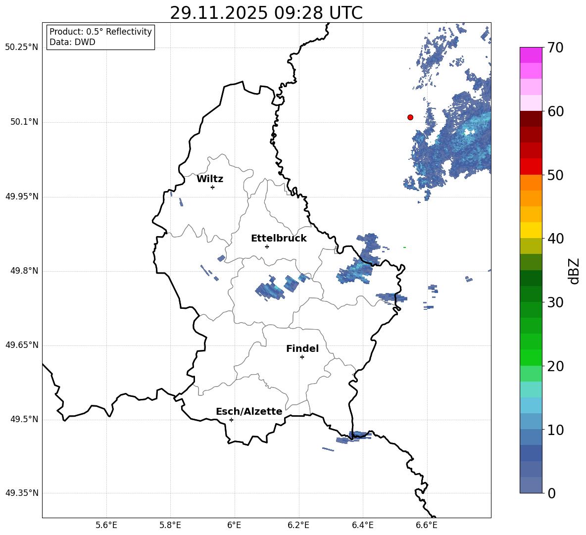Click the yellow swatch just above 40 dBZ
This screenshot has width=586, height=535.
point(531,230)
